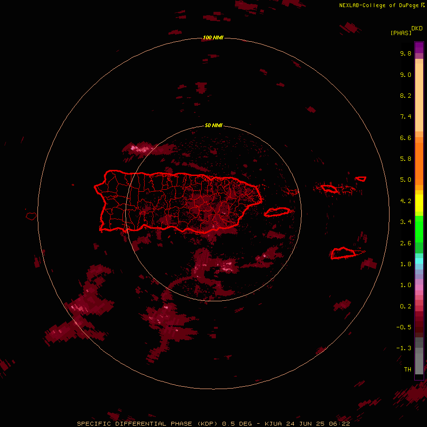Pick the cyan color bar segment
Image resolution: width=427 pixels, height=427 pixels.
(419, 261)
